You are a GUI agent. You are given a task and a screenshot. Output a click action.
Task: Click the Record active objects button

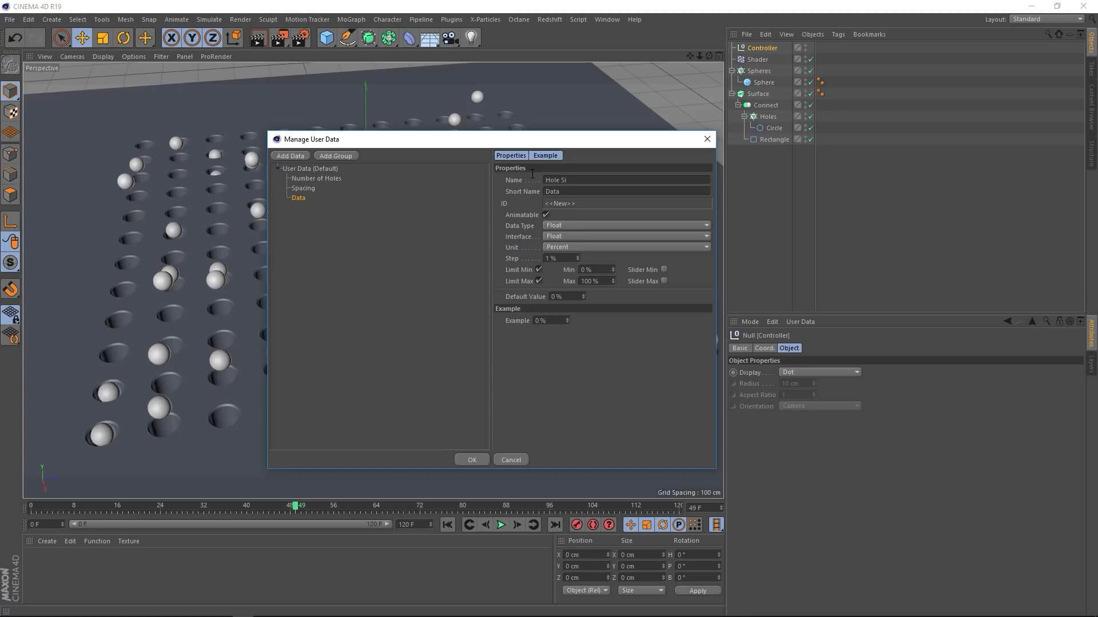pyautogui.click(x=576, y=524)
